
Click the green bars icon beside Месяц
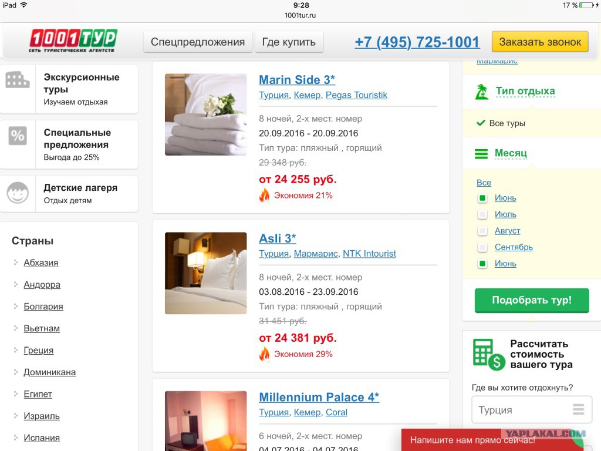click(x=481, y=154)
